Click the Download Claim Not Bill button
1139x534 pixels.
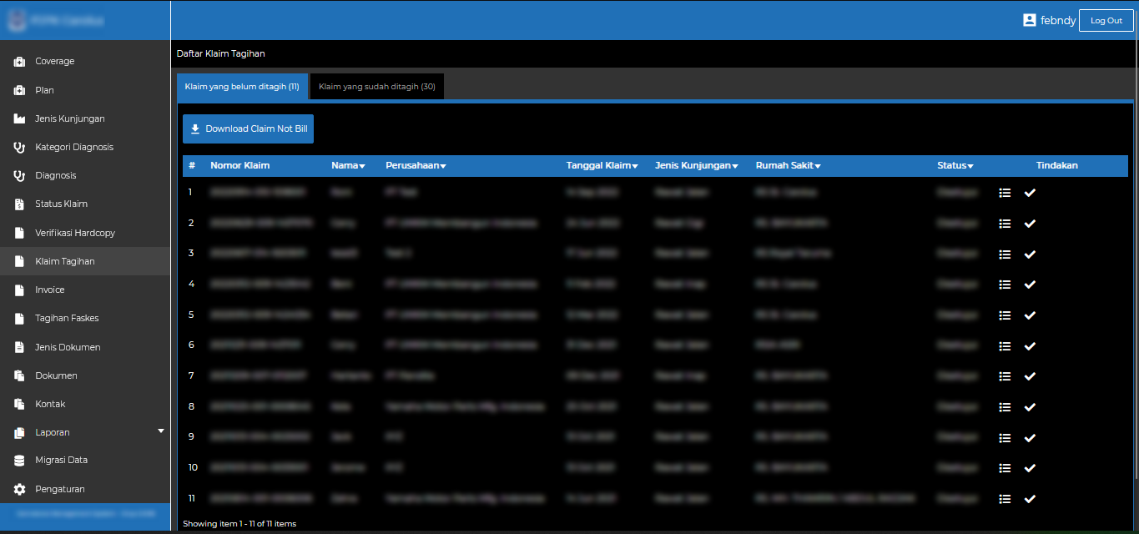[248, 129]
